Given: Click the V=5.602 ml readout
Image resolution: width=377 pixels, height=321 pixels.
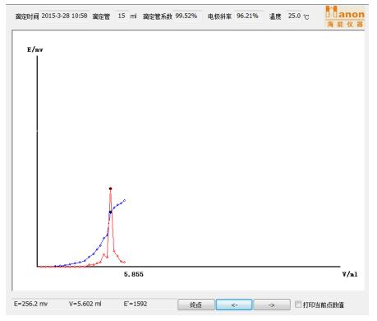Looking at the screenshot, I should pos(85,304).
